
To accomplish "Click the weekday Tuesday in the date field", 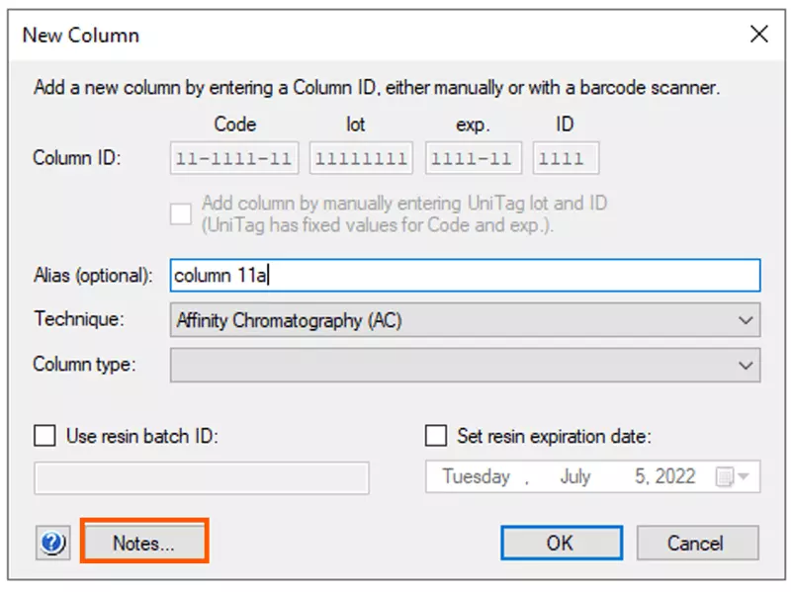I will tap(476, 477).
